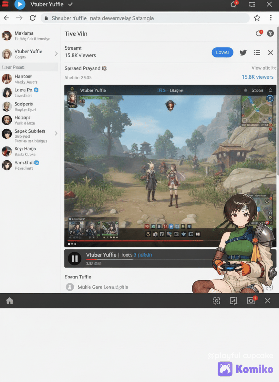279x382 pixels.
Task: Click the View alit link
Action: (x=264, y=68)
